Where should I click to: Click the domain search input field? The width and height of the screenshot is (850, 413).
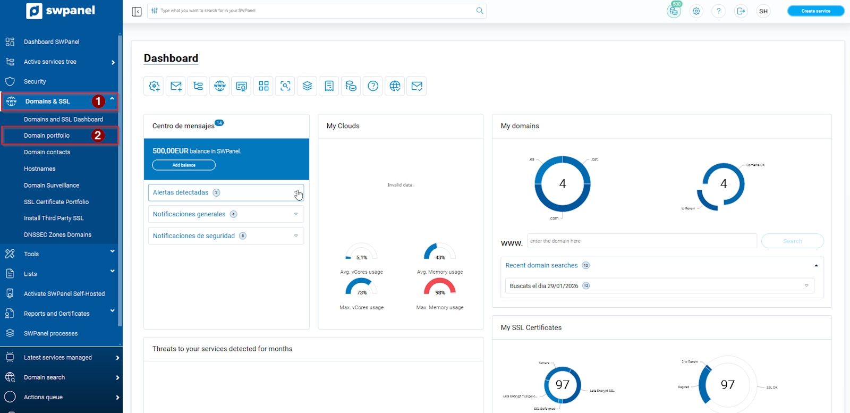point(642,241)
